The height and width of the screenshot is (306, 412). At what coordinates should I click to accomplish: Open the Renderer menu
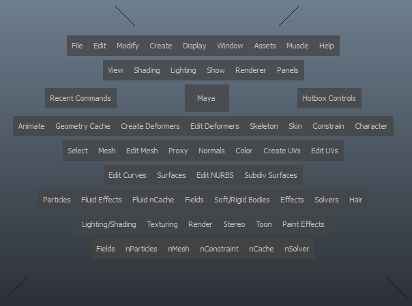[250, 70]
